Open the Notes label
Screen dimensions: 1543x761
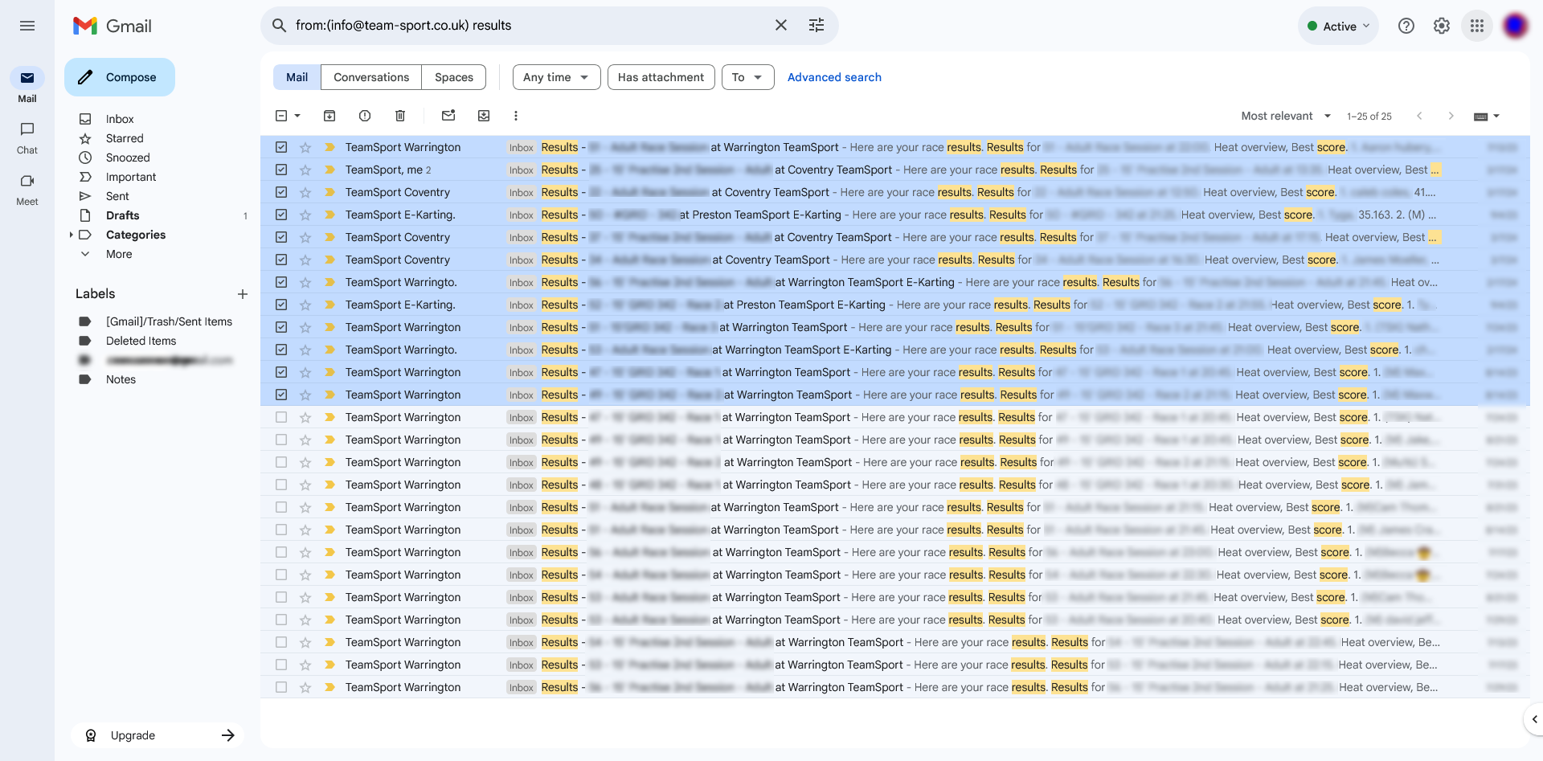(x=121, y=379)
